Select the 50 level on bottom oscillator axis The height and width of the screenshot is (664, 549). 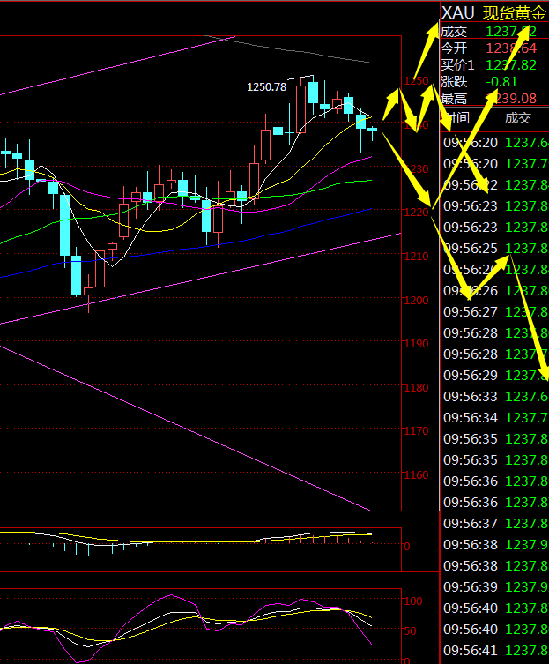click(x=410, y=631)
